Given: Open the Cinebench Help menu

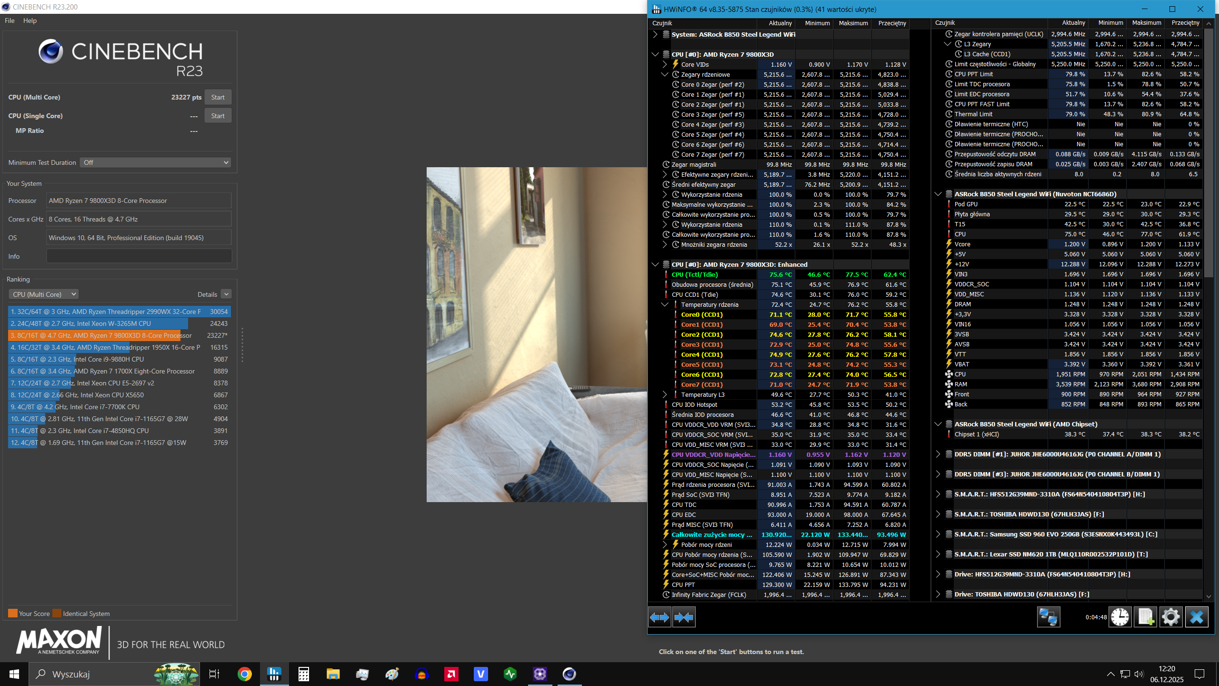Looking at the screenshot, I should [30, 21].
